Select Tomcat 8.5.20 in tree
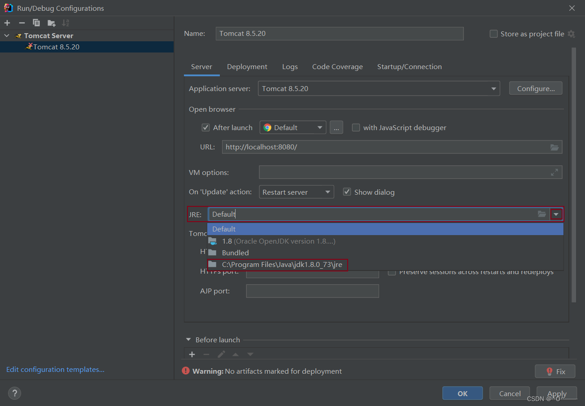The image size is (585, 406). tap(87, 47)
